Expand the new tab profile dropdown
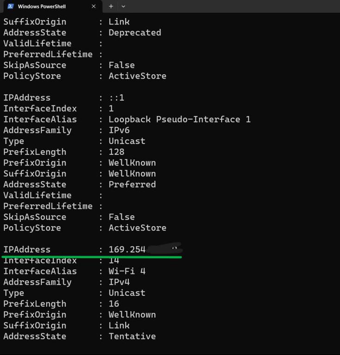Viewport: 340px width, 355px height. coord(123,6)
